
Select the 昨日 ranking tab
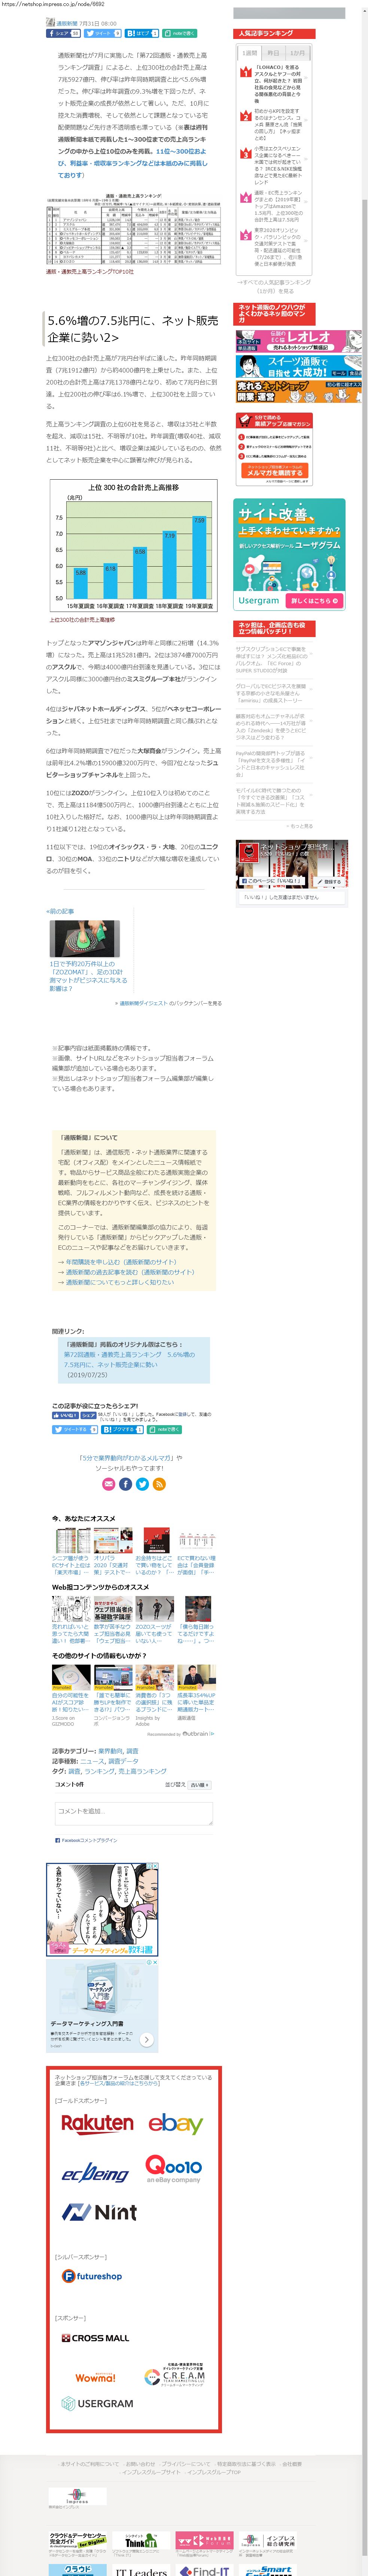272,53
